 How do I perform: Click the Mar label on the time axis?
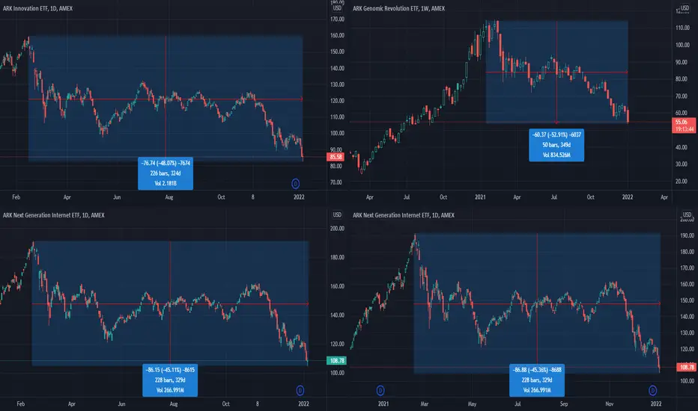424,404
